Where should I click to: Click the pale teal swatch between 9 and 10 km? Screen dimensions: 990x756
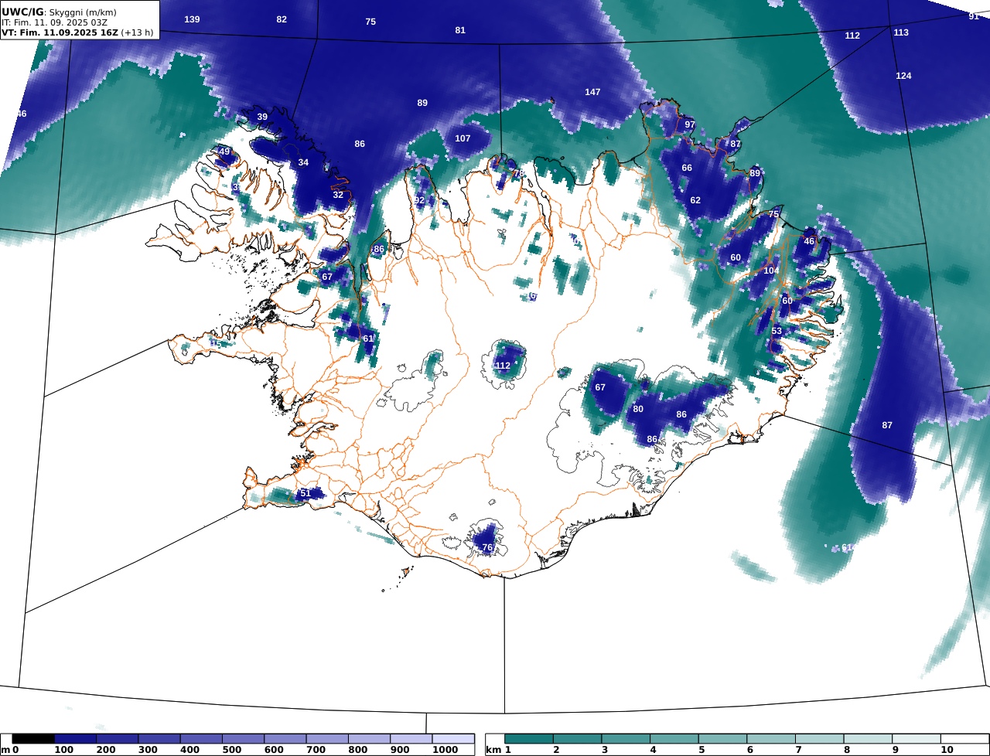pos(917,739)
